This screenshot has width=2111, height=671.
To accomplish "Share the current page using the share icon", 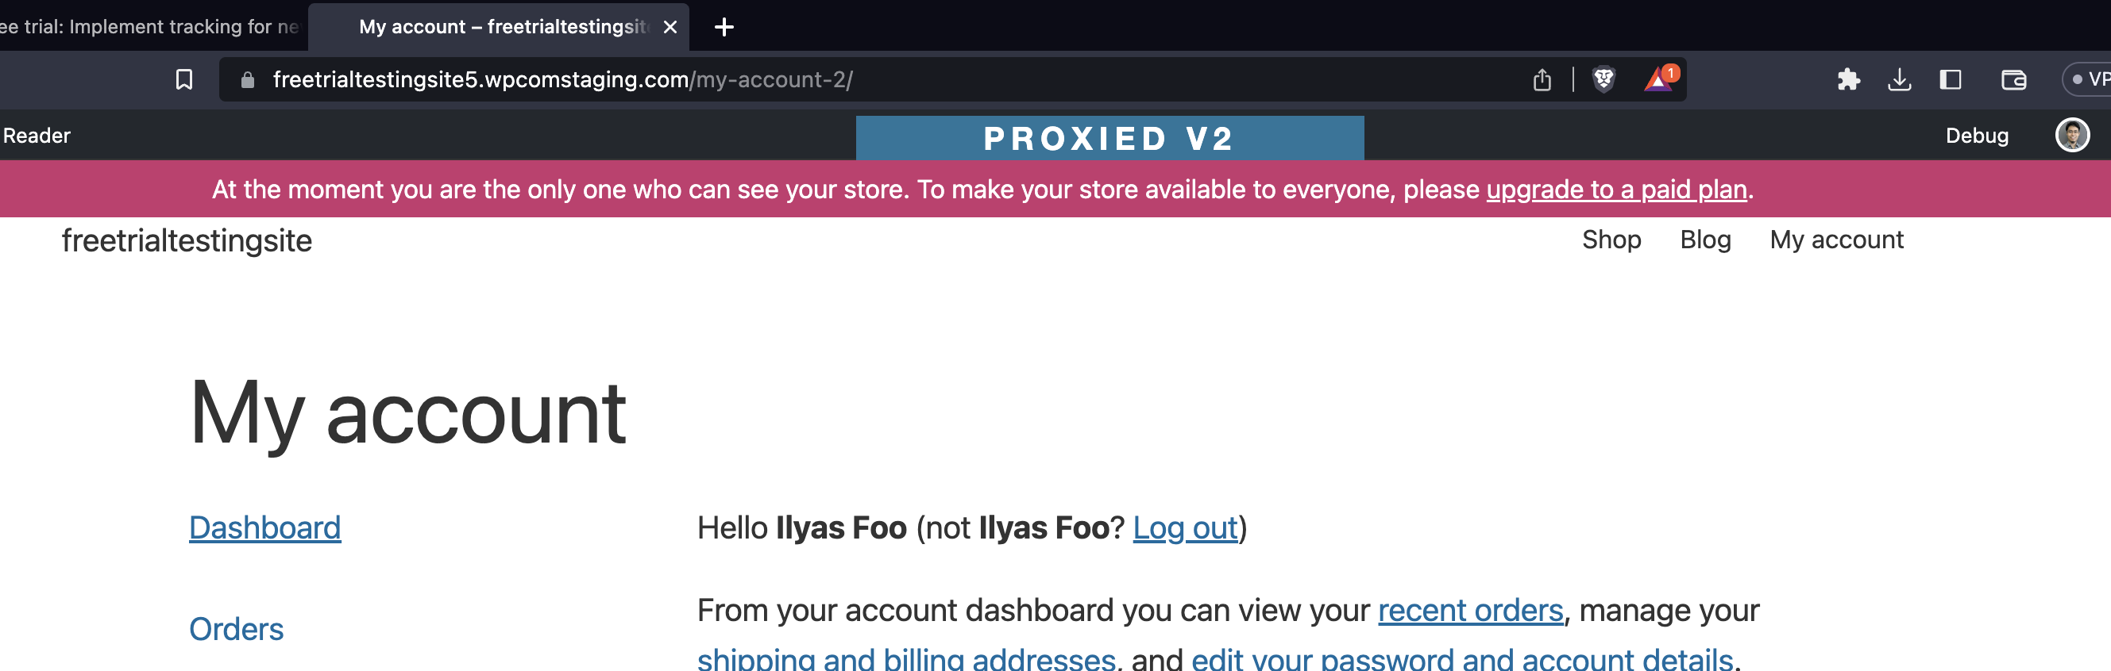I will point(1544,79).
